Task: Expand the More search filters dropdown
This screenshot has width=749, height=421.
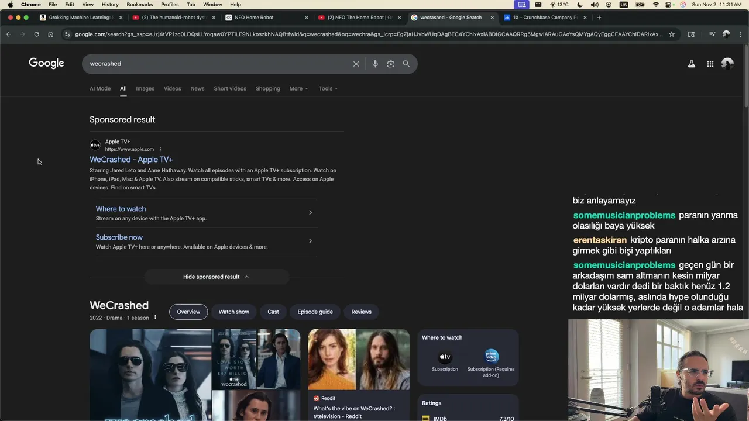Action: (298, 88)
